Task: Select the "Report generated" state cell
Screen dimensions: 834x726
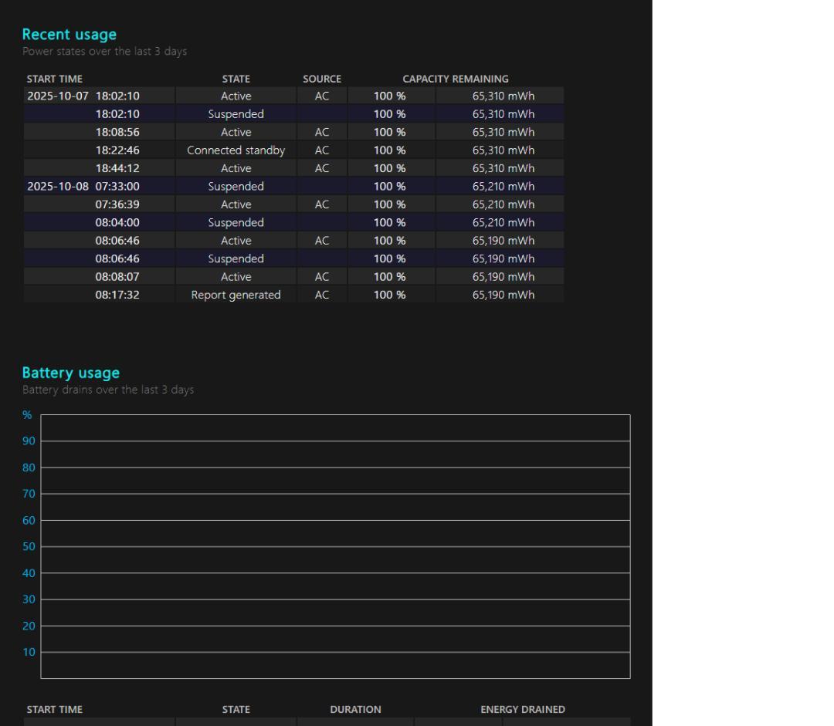Action: click(x=236, y=295)
